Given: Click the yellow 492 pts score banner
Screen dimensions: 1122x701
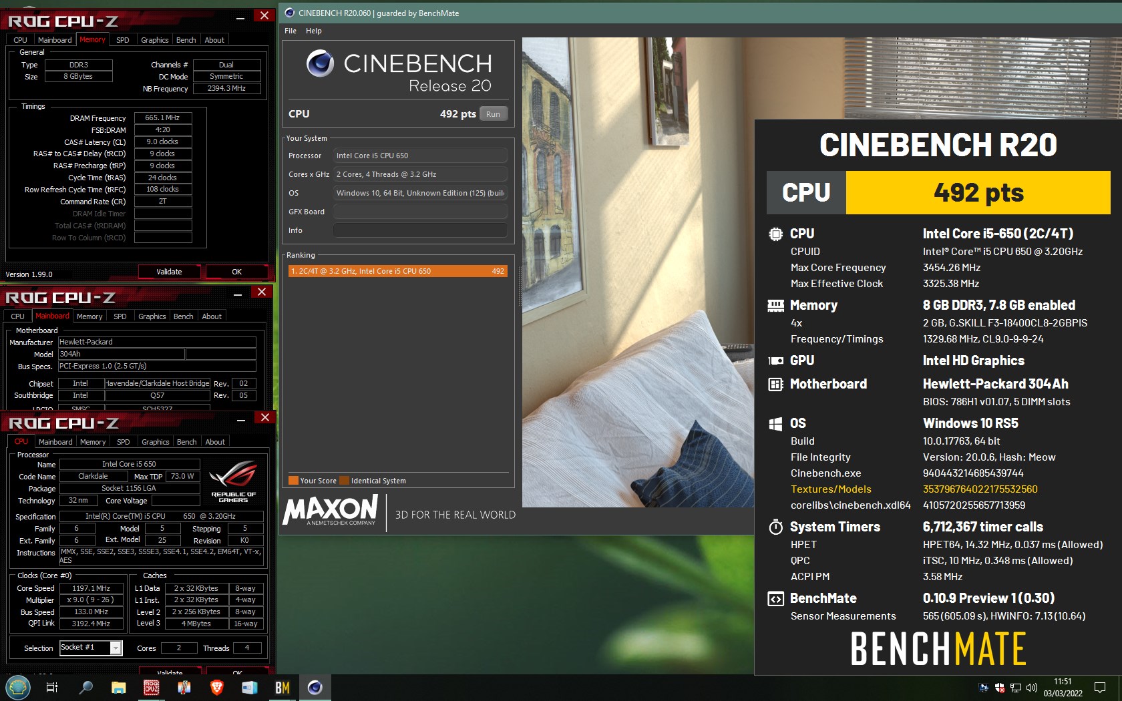Looking at the screenshot, I should coord(978,193).
